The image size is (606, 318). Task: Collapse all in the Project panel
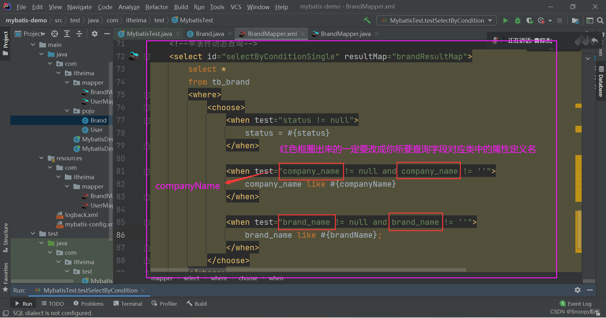click(x=79, y=34)
